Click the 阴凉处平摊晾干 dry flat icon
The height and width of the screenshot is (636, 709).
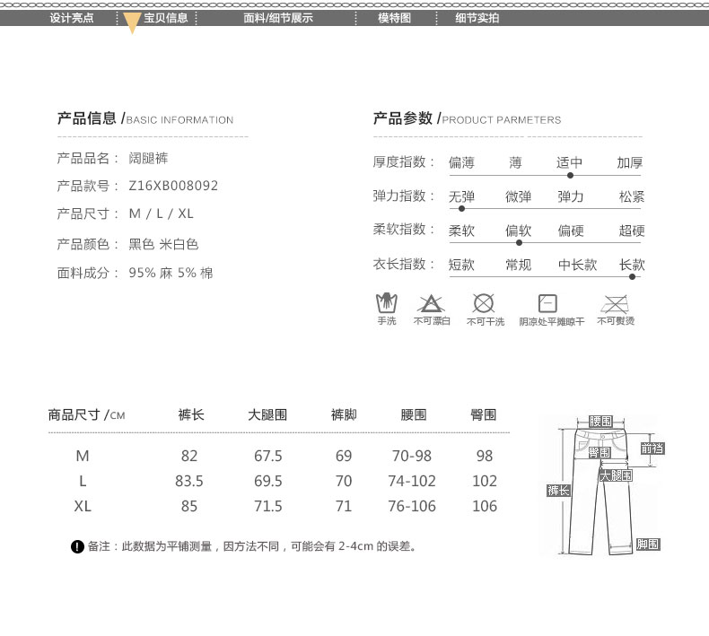[547, 303]
